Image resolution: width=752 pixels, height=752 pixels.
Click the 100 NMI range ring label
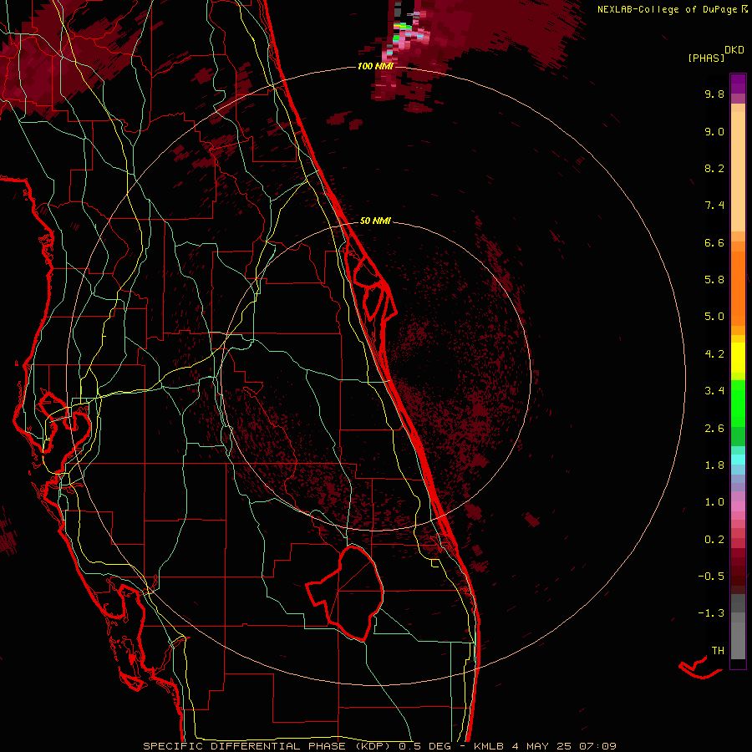(x=375, y=66)
